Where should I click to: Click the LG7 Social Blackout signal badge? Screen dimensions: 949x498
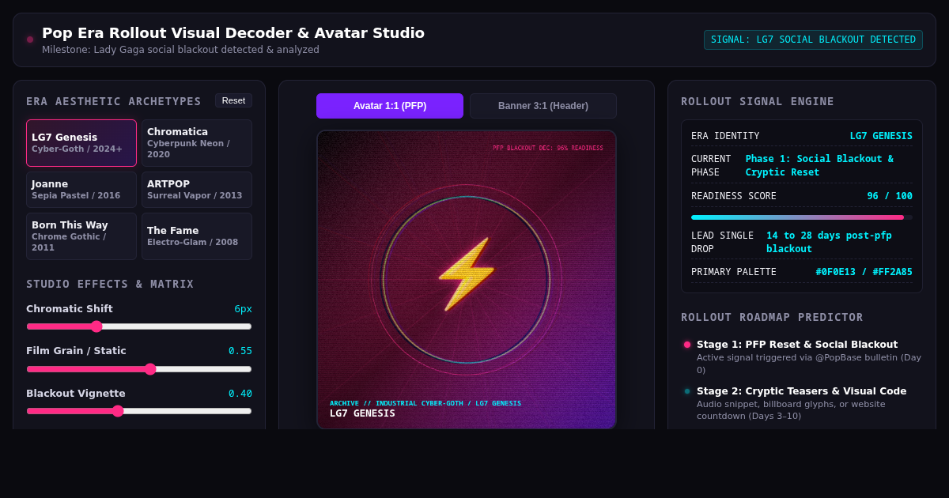coord(813,40)
